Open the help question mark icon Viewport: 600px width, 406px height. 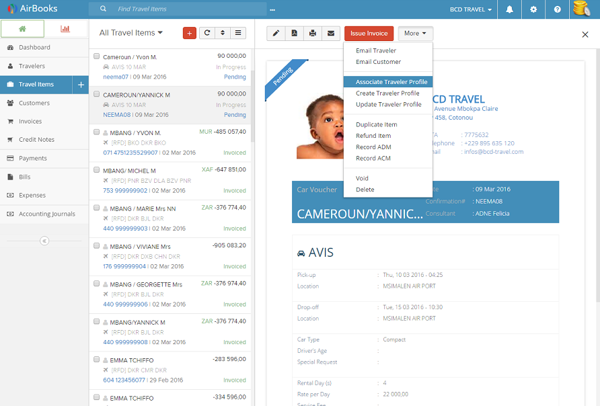pos(558,9)
